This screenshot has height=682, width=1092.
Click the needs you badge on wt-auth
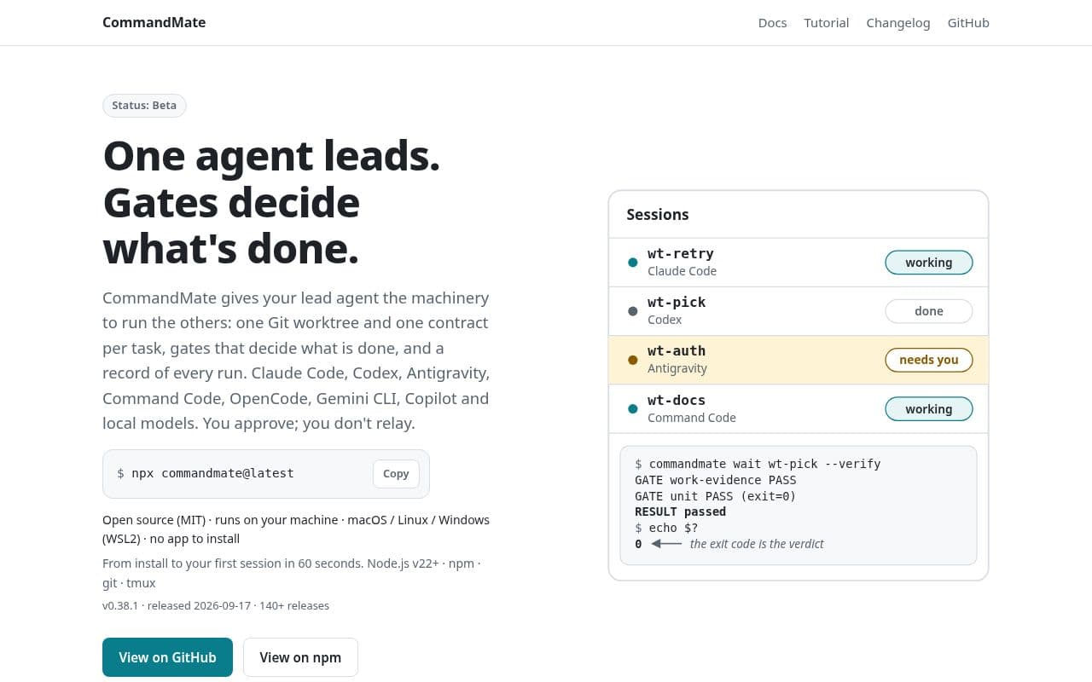tap(928, 360)
